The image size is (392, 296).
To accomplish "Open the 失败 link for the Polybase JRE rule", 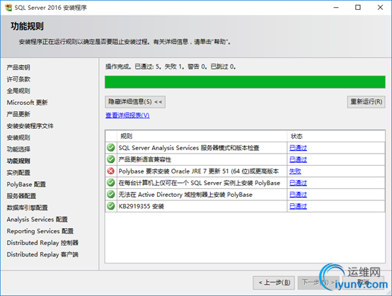I will [x=295, y=171].
